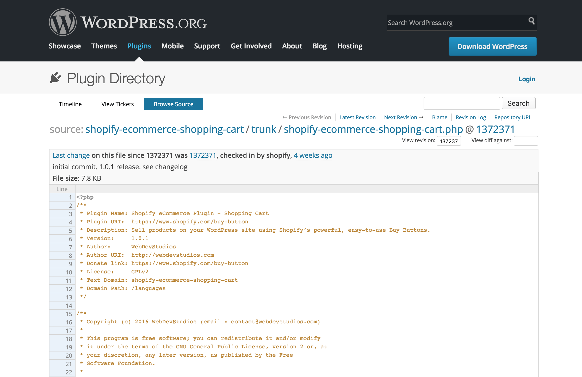Click the Login link
The width and height of the screenshot is (582, 377).
point(527,79)
